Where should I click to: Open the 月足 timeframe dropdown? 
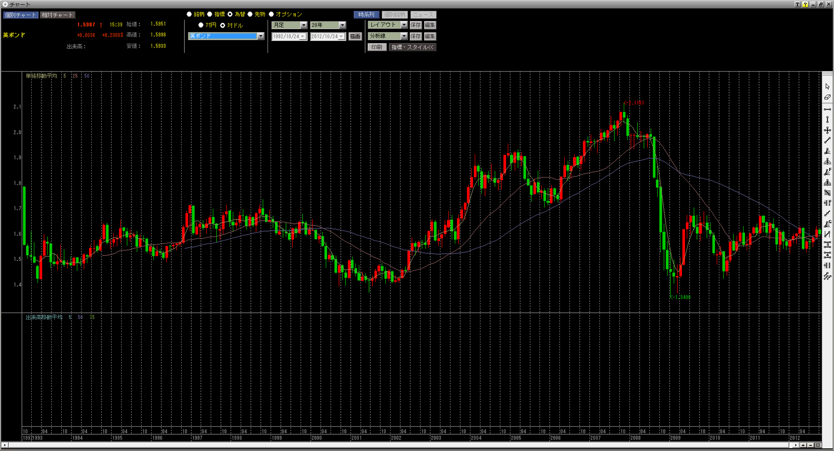pyautogui.click(x=289, y=25)
